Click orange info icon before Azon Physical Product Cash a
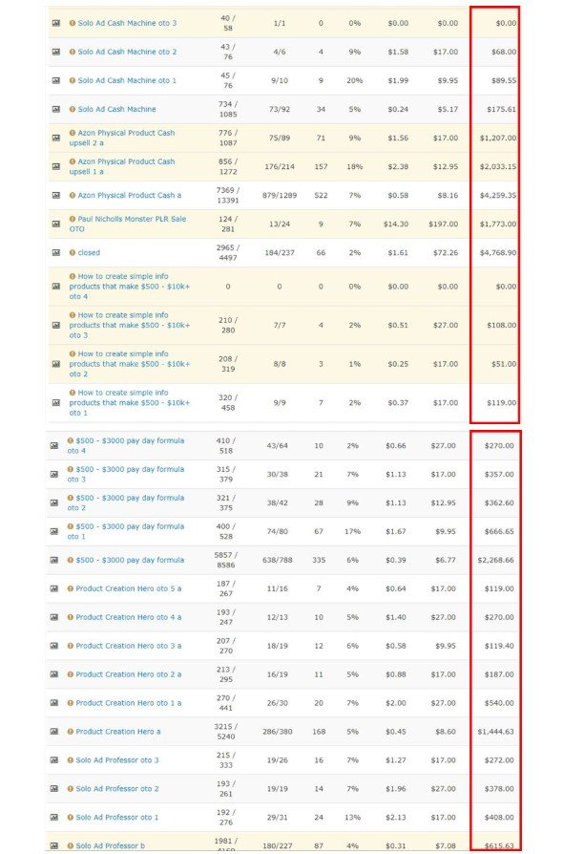The height and width of the screenshot is (854, 563). (73, 195)
